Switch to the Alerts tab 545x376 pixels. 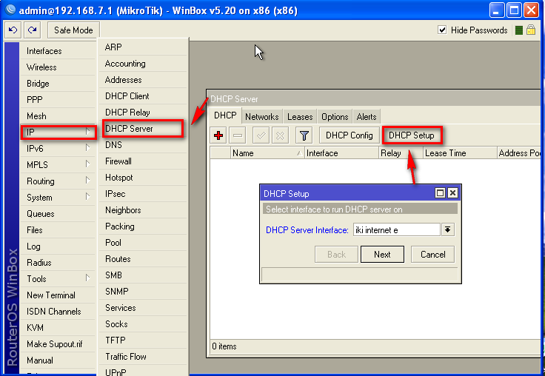(x=367, y=117)
